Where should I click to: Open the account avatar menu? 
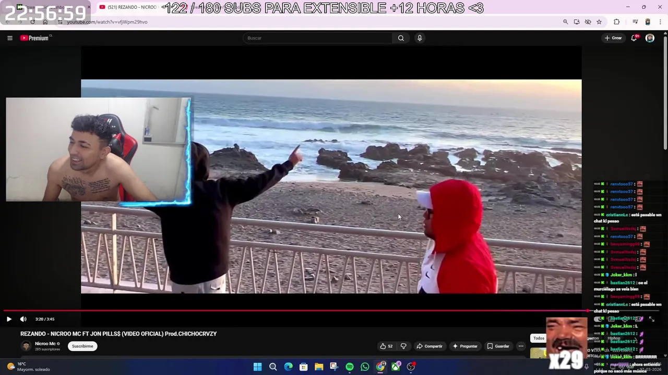[x=650, y=38]
